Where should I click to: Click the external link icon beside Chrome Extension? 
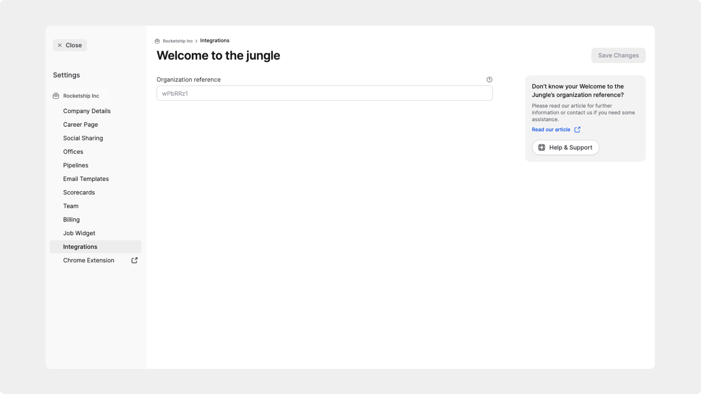pos(134,260)
